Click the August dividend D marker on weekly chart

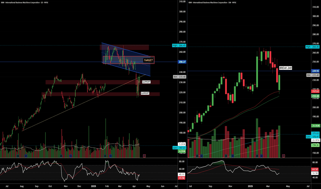point(201,156)
